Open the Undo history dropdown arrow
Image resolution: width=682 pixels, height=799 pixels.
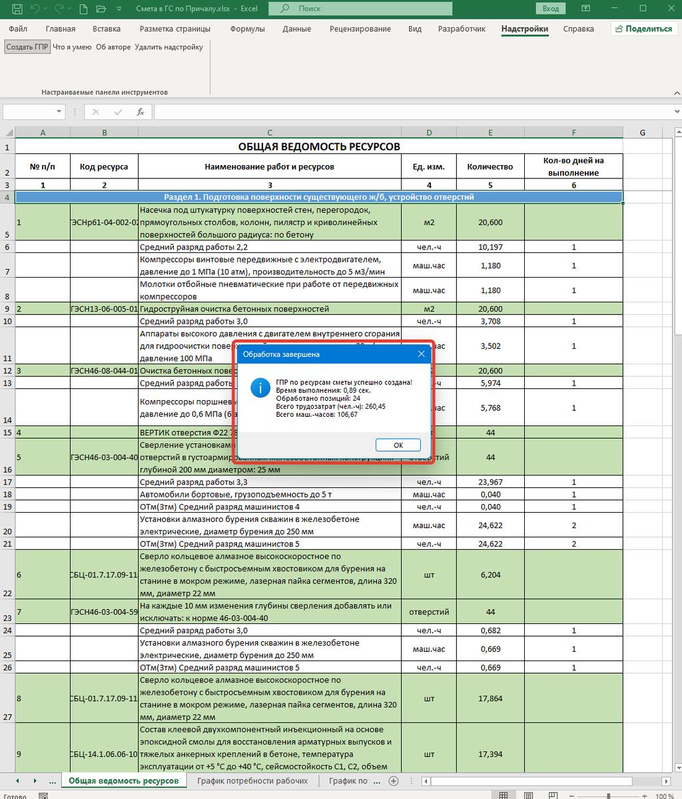tap(46, 10)
